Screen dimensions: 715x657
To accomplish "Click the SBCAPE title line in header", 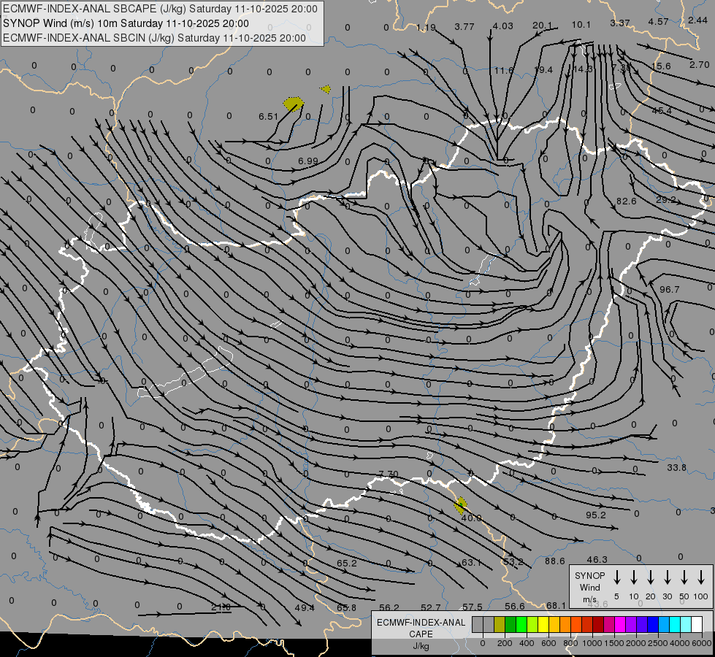I will click(x=160, y=9).
